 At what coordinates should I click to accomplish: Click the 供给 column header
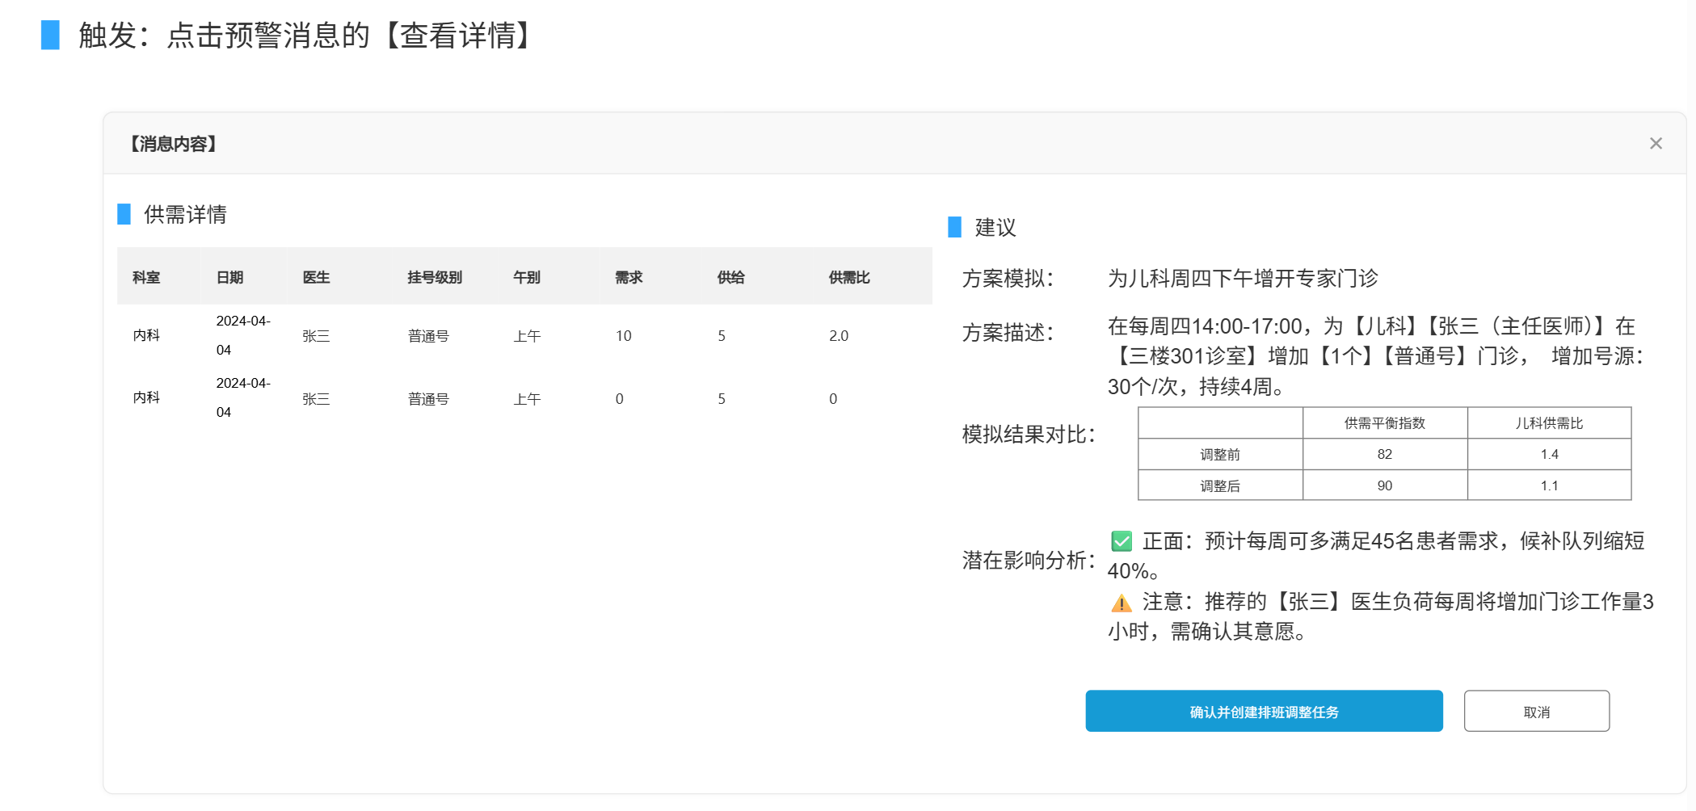730,277
